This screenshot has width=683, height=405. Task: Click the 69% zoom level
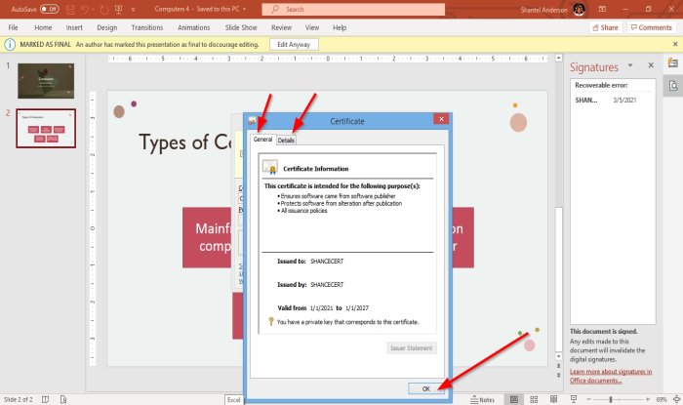pyautogui.click(x=662, y=399)
